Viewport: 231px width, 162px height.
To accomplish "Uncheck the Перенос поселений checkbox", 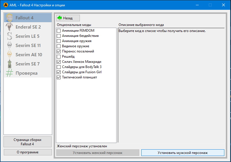I will pyautogui.click(x=59, y=51).
